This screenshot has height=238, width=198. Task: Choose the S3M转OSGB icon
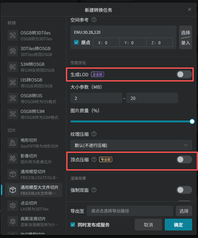tap(13, 67)
